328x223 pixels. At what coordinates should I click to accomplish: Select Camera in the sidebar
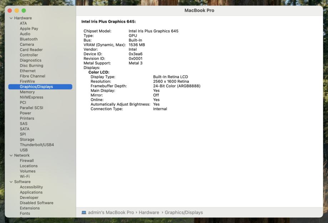[27, 44]
